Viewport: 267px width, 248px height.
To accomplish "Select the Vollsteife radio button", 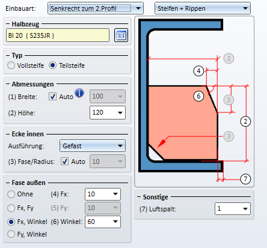I will click(x=11, y=65).
